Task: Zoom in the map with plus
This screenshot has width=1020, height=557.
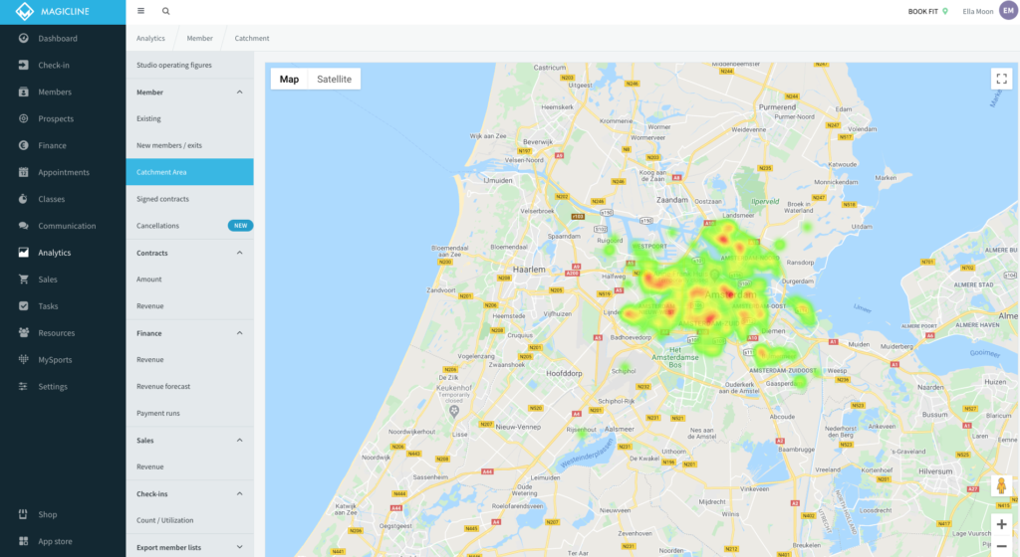Action: (x=1001, y=524)
